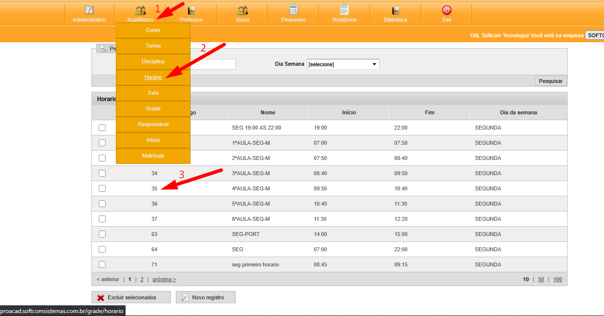Check the box for row 4ªAULA-SEG-M
The height and width of the screenshot is (316, 604).
(102, 188)
